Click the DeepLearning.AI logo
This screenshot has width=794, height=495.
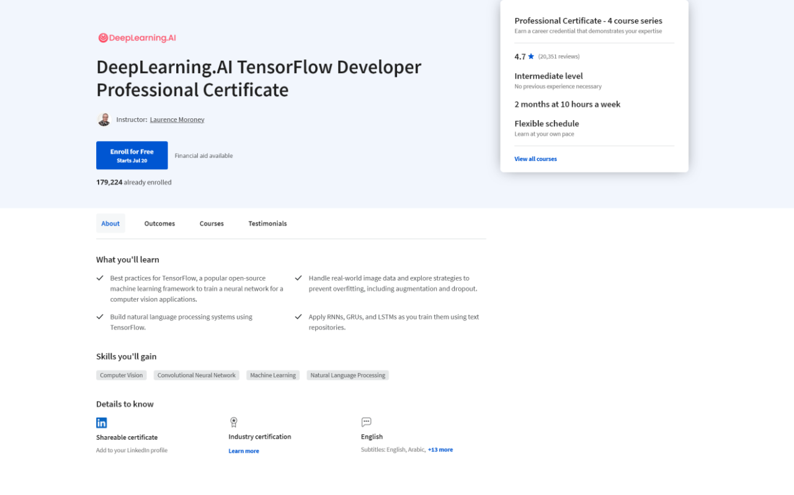(x=136, y=37)
